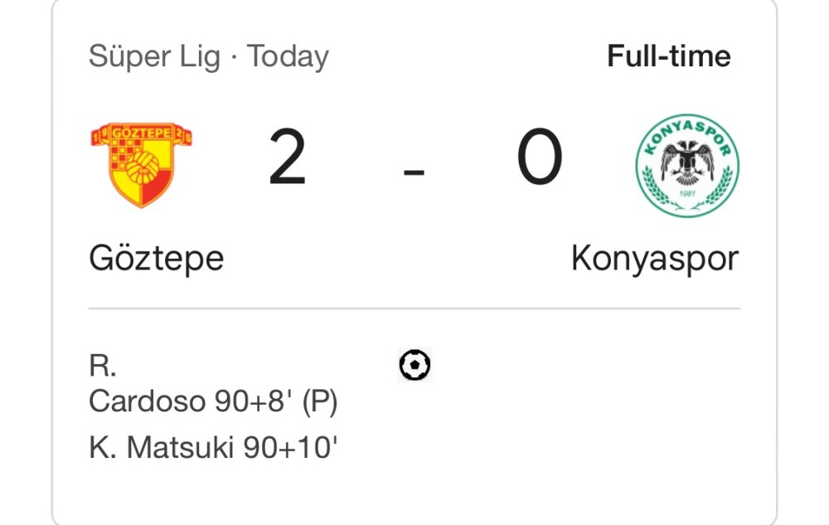Click the soccer ball goal icon
This screenshot has width=829, height=525.
pos(415,365)
